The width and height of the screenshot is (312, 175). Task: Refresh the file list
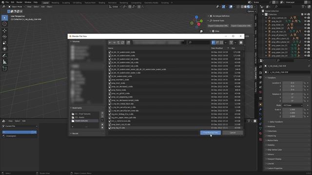(123, 42)
